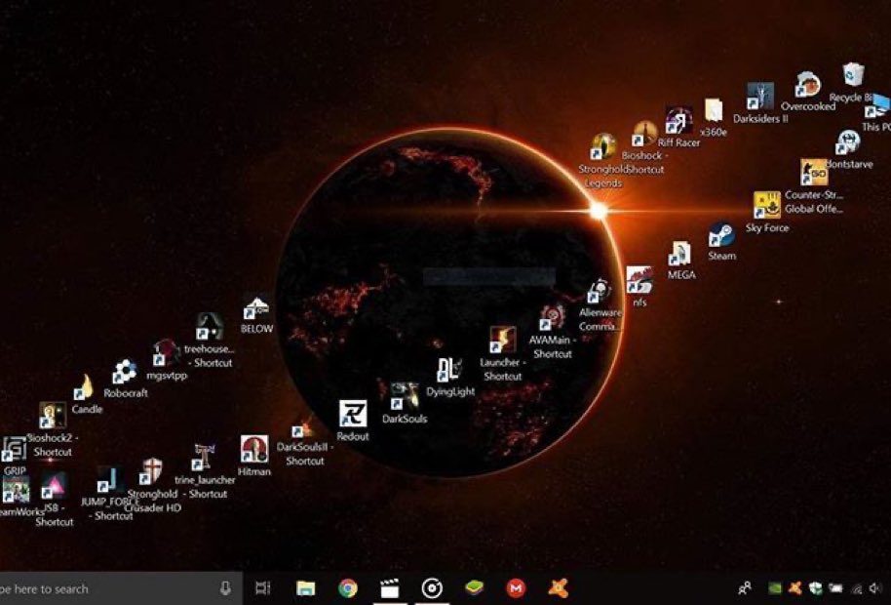891x605 pixels.
Task: Select the DarkSouls shortcut
Action: (x=405, y=396)
